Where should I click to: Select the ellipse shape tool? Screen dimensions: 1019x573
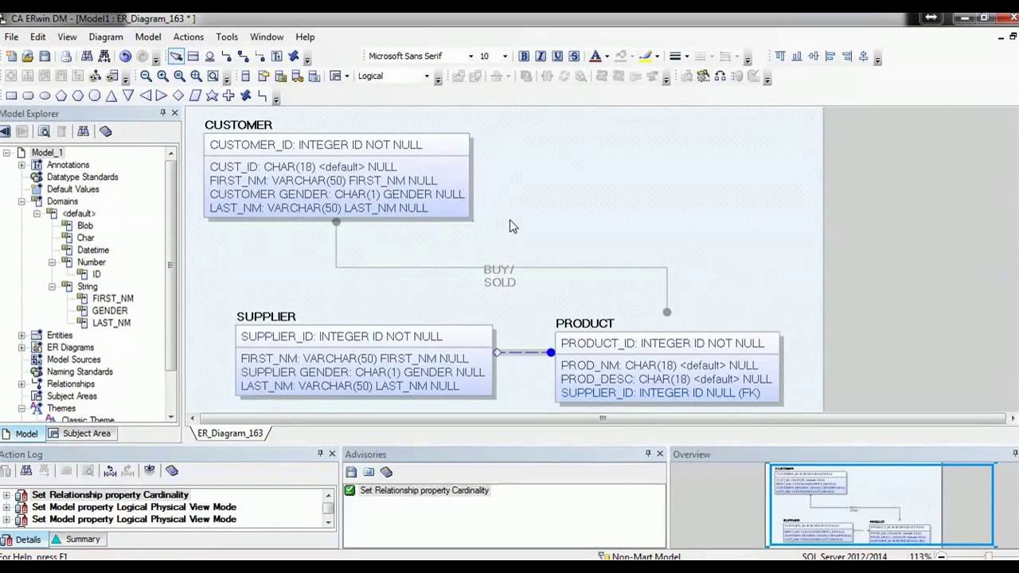[45, 95]
